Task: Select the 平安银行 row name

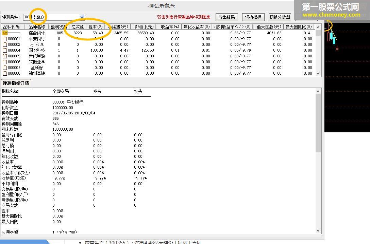Action: click(37, 39)
